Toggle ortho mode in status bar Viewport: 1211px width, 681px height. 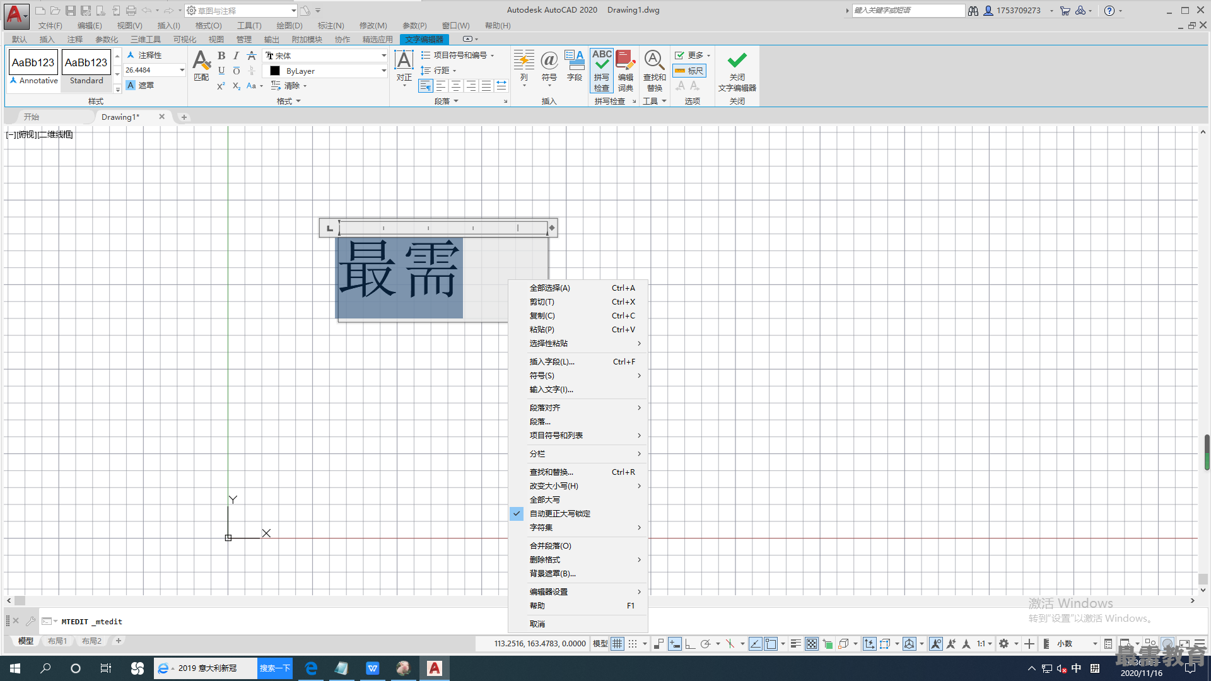[690, 644]
